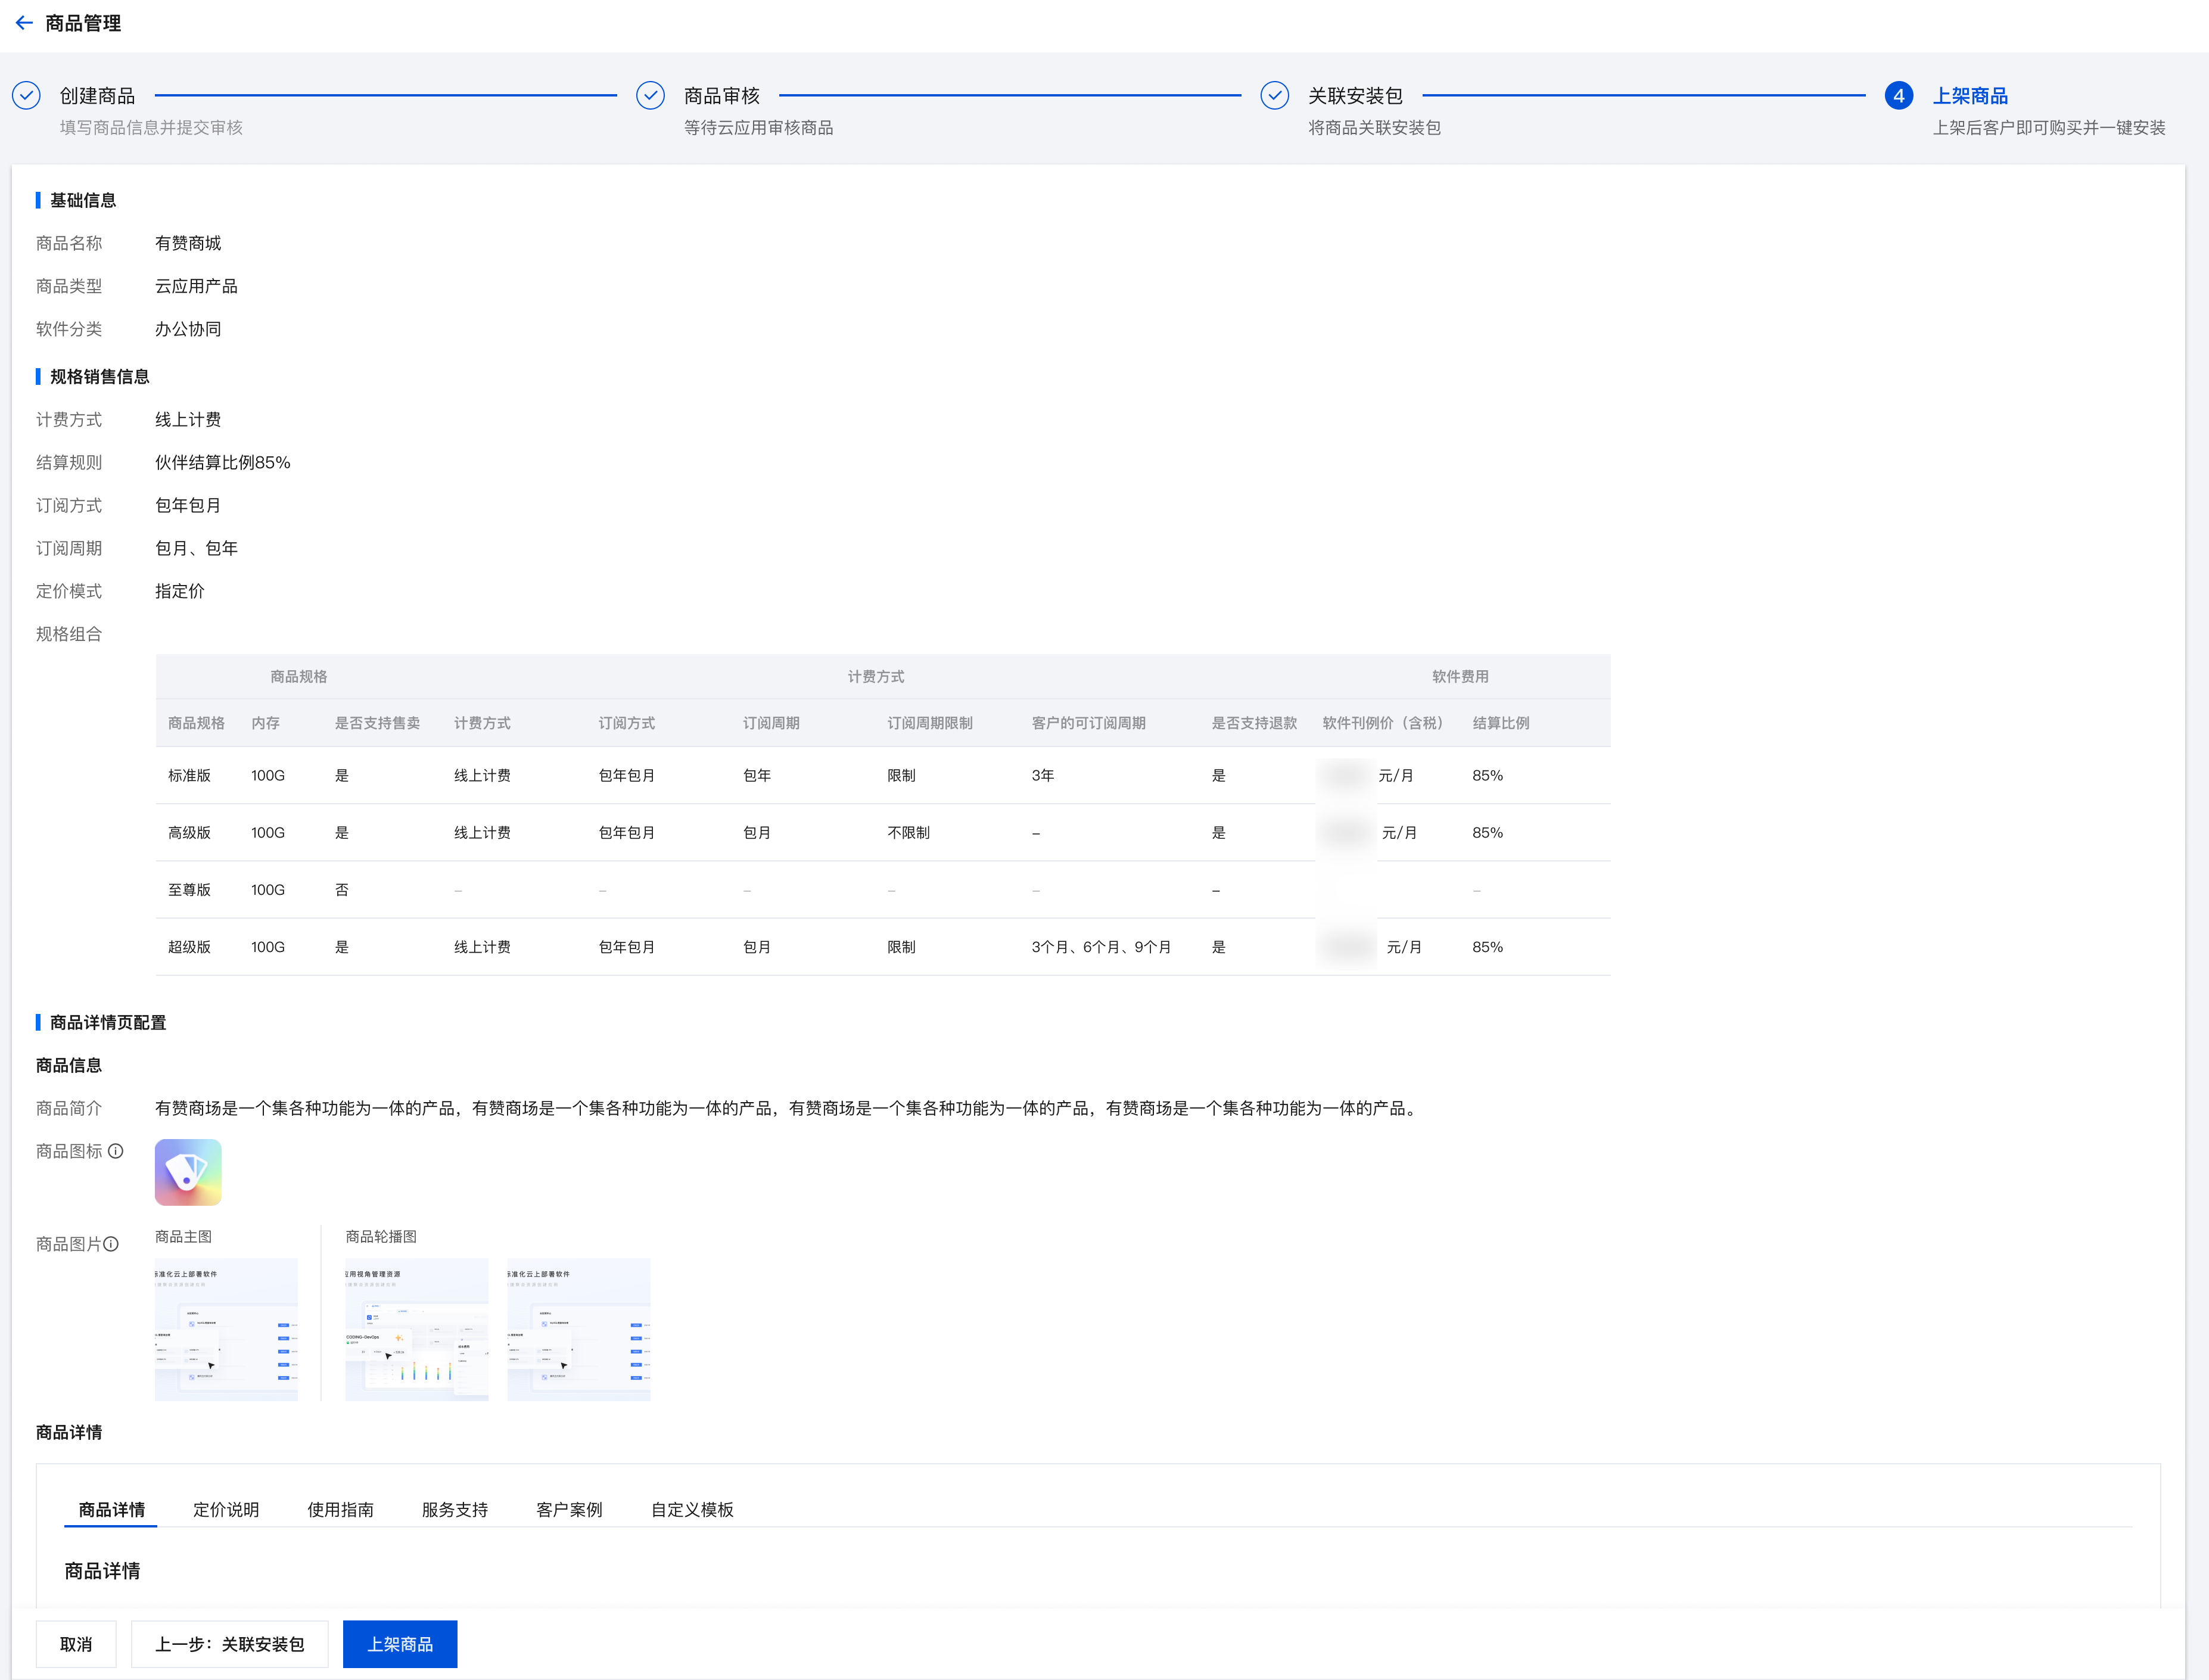Click the 商品审核 step checkmark icon

650,95
